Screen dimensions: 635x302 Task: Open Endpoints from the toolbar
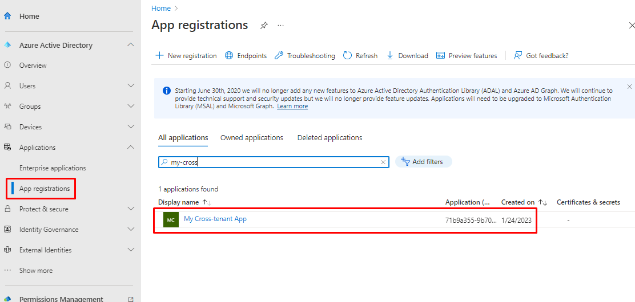(x=246, y=56)
